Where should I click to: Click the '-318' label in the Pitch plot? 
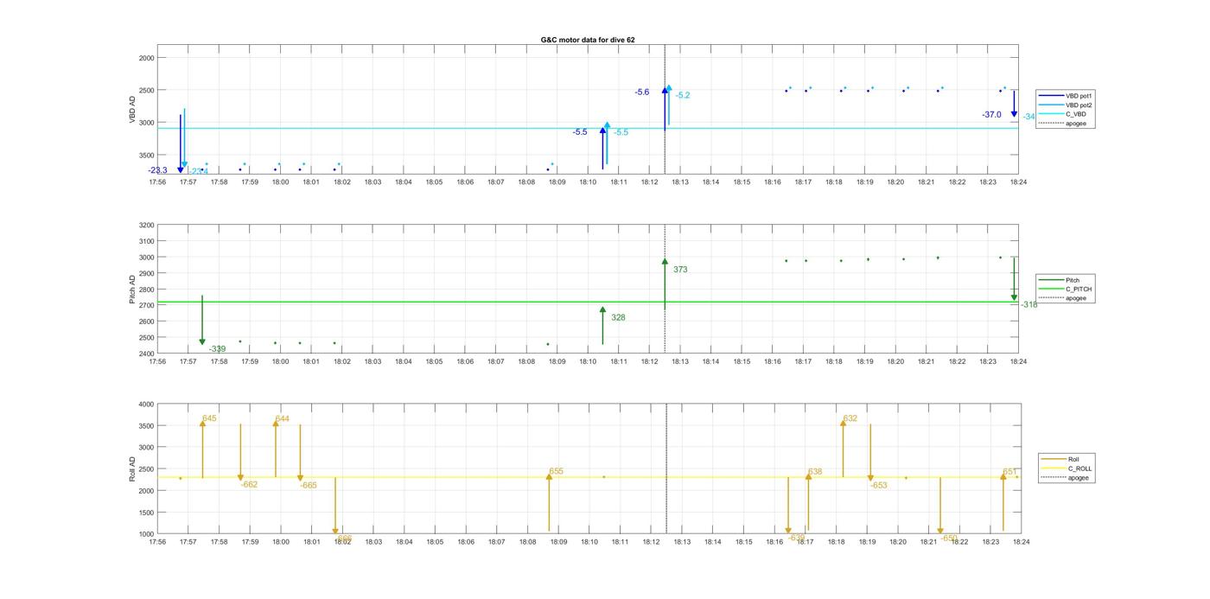pos(1029,304)
